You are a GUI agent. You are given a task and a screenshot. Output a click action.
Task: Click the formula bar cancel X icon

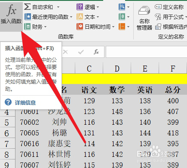pos(65,52)
